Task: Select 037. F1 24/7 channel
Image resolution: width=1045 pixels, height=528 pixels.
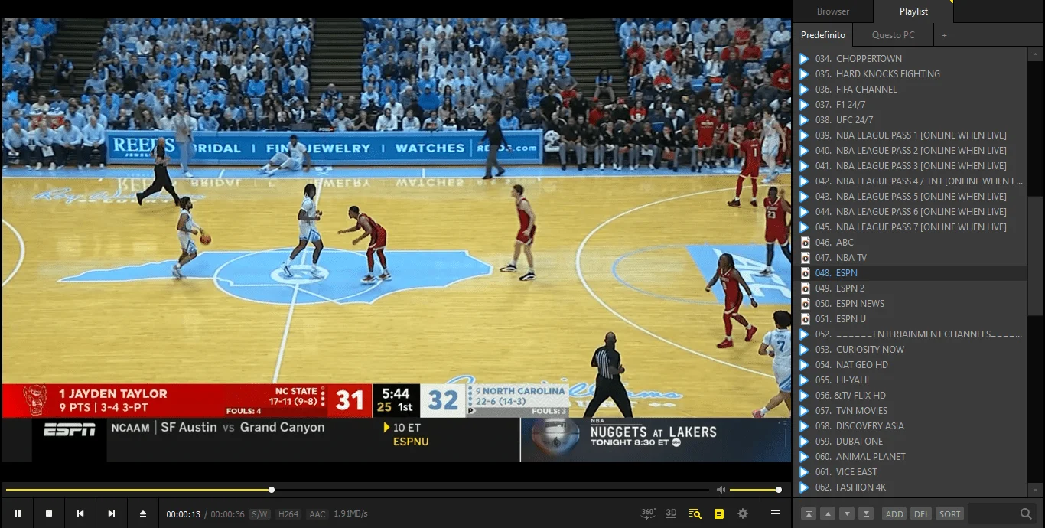Action: pyautogui.click(x=910, y=105)
